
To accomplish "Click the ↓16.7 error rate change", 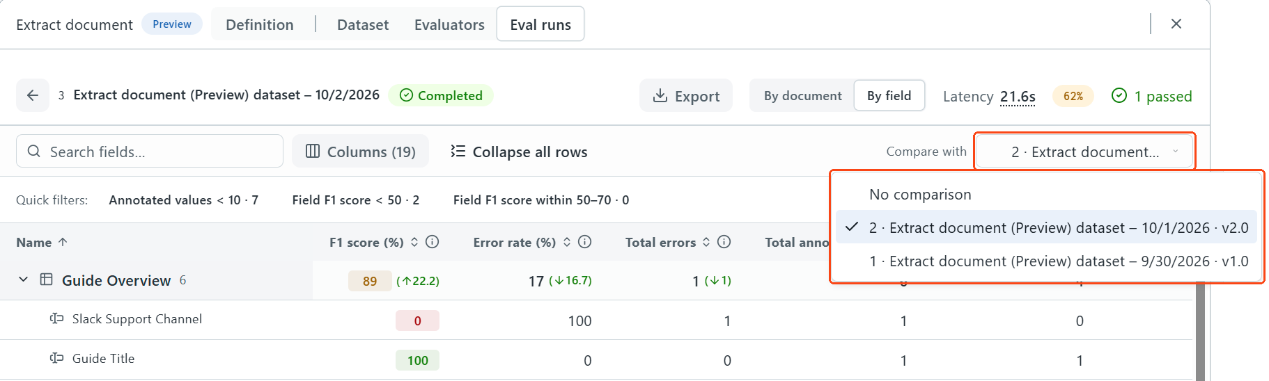I will point(570,280).
